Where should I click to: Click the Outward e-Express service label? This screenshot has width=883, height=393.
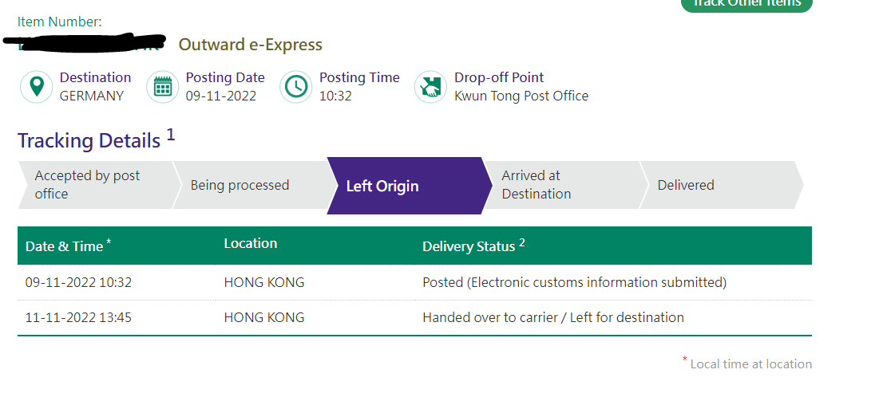pyautogui.click(x=251, y=45)
